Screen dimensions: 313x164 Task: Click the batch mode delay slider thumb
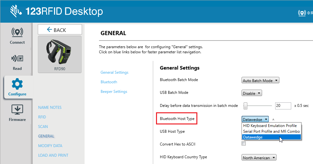[x=245, y=106]
